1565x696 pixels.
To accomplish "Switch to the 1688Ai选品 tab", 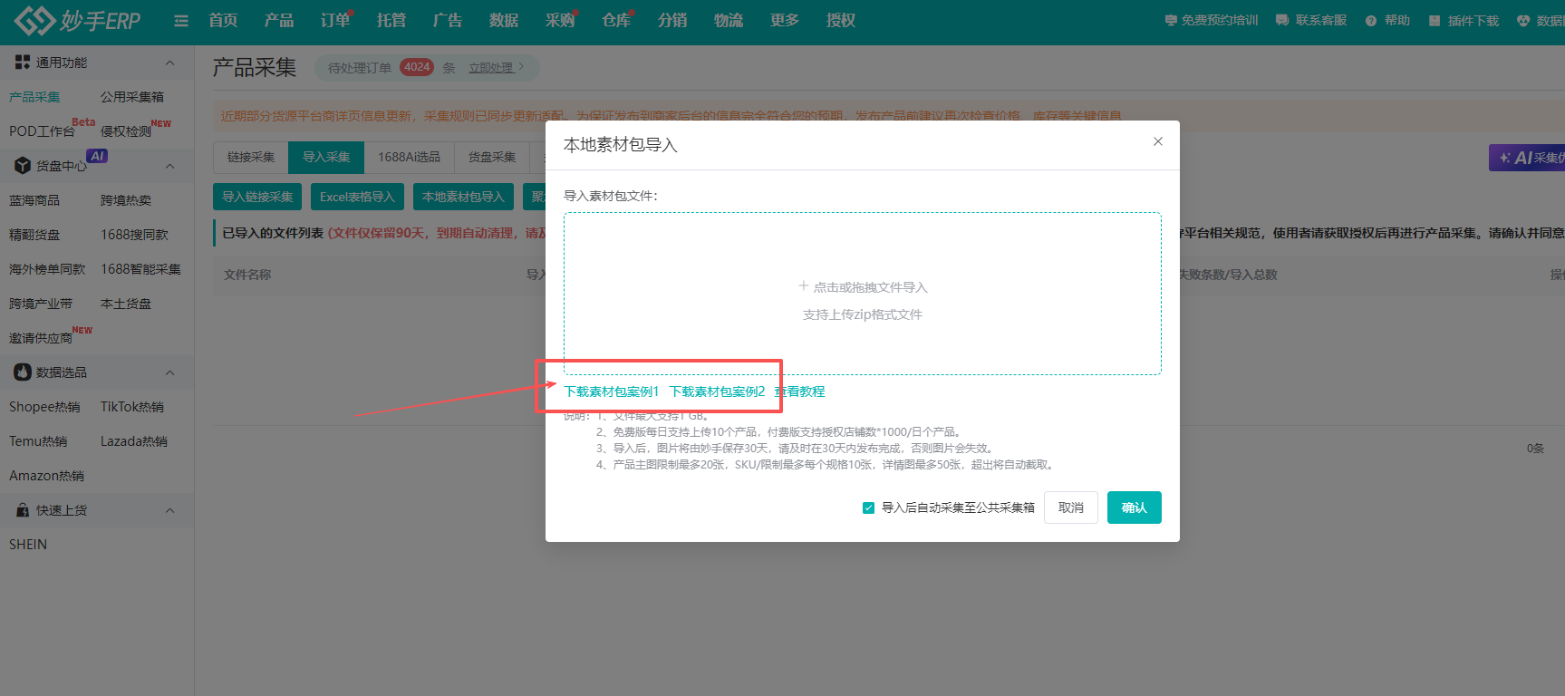I will (409, 158).
